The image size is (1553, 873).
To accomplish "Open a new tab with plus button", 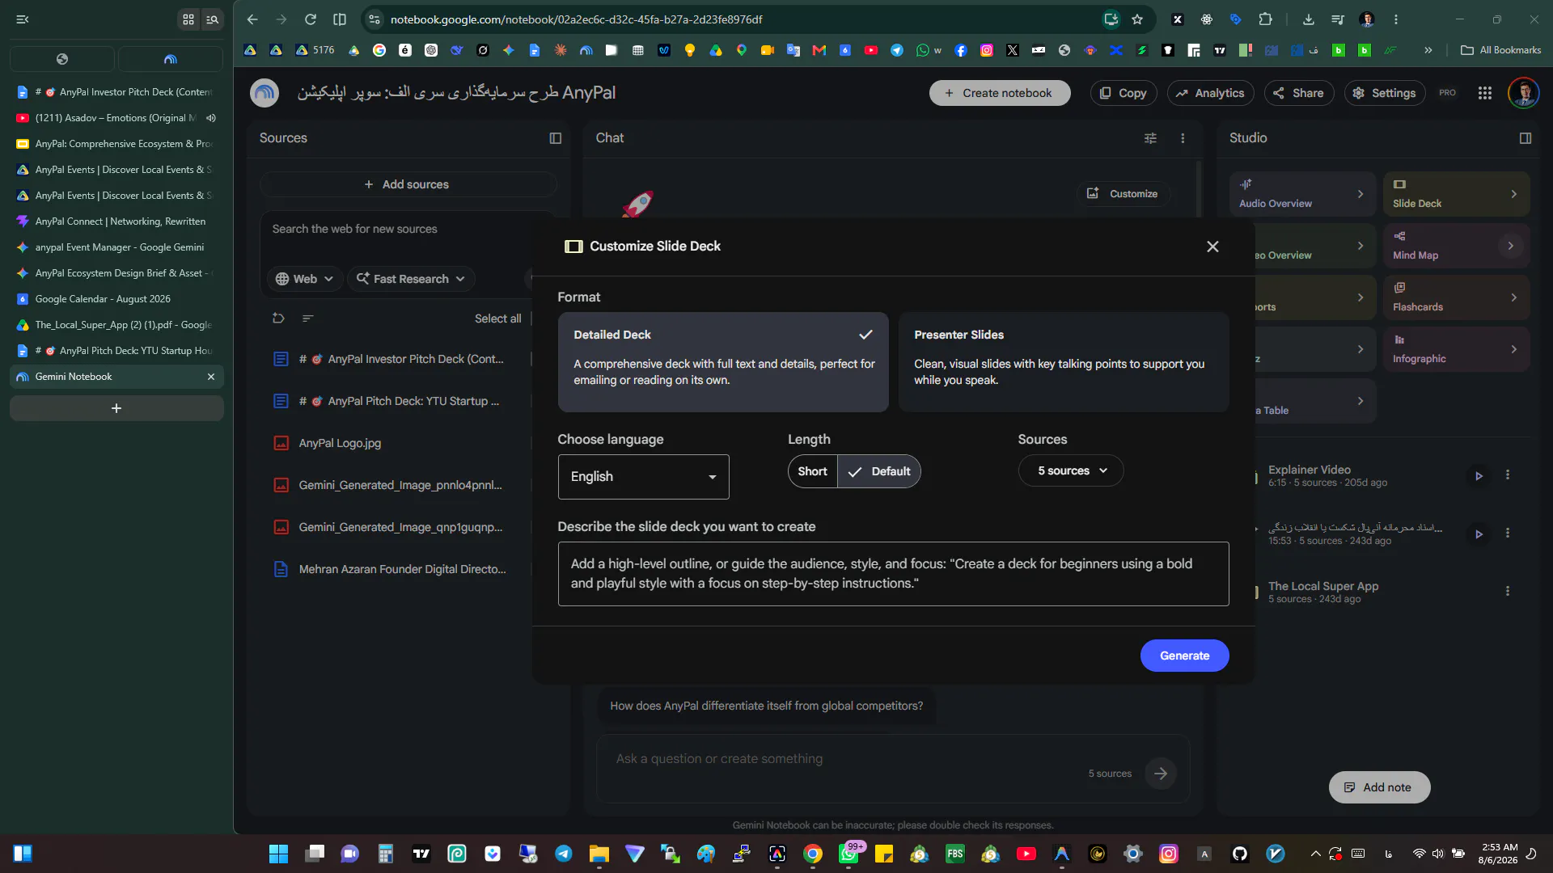I will point(116,408).
